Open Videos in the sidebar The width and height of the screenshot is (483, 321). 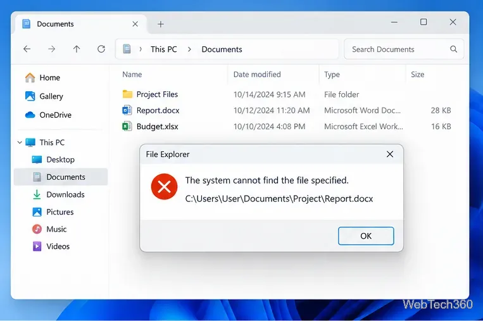click(58, 246)
